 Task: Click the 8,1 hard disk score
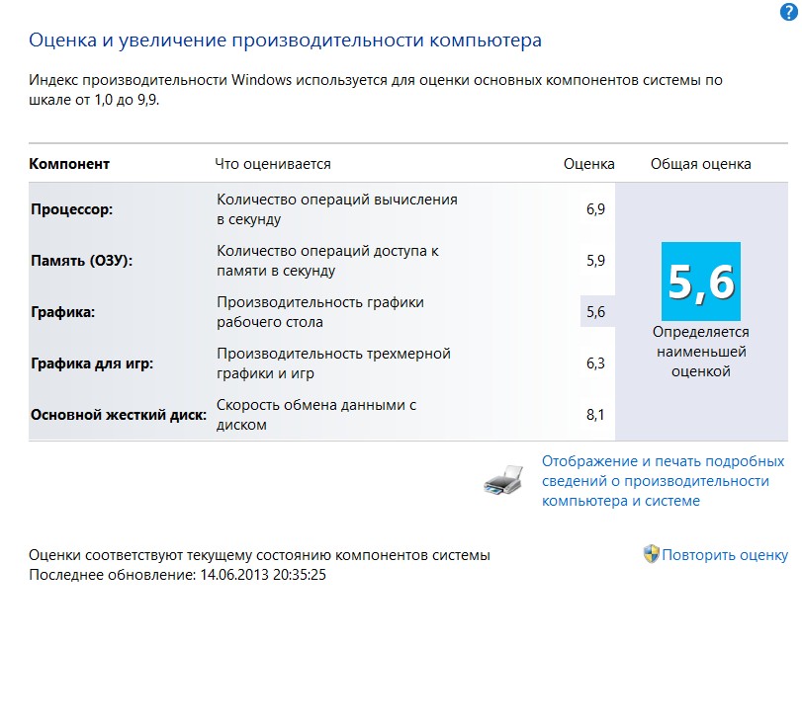point(595,415)
